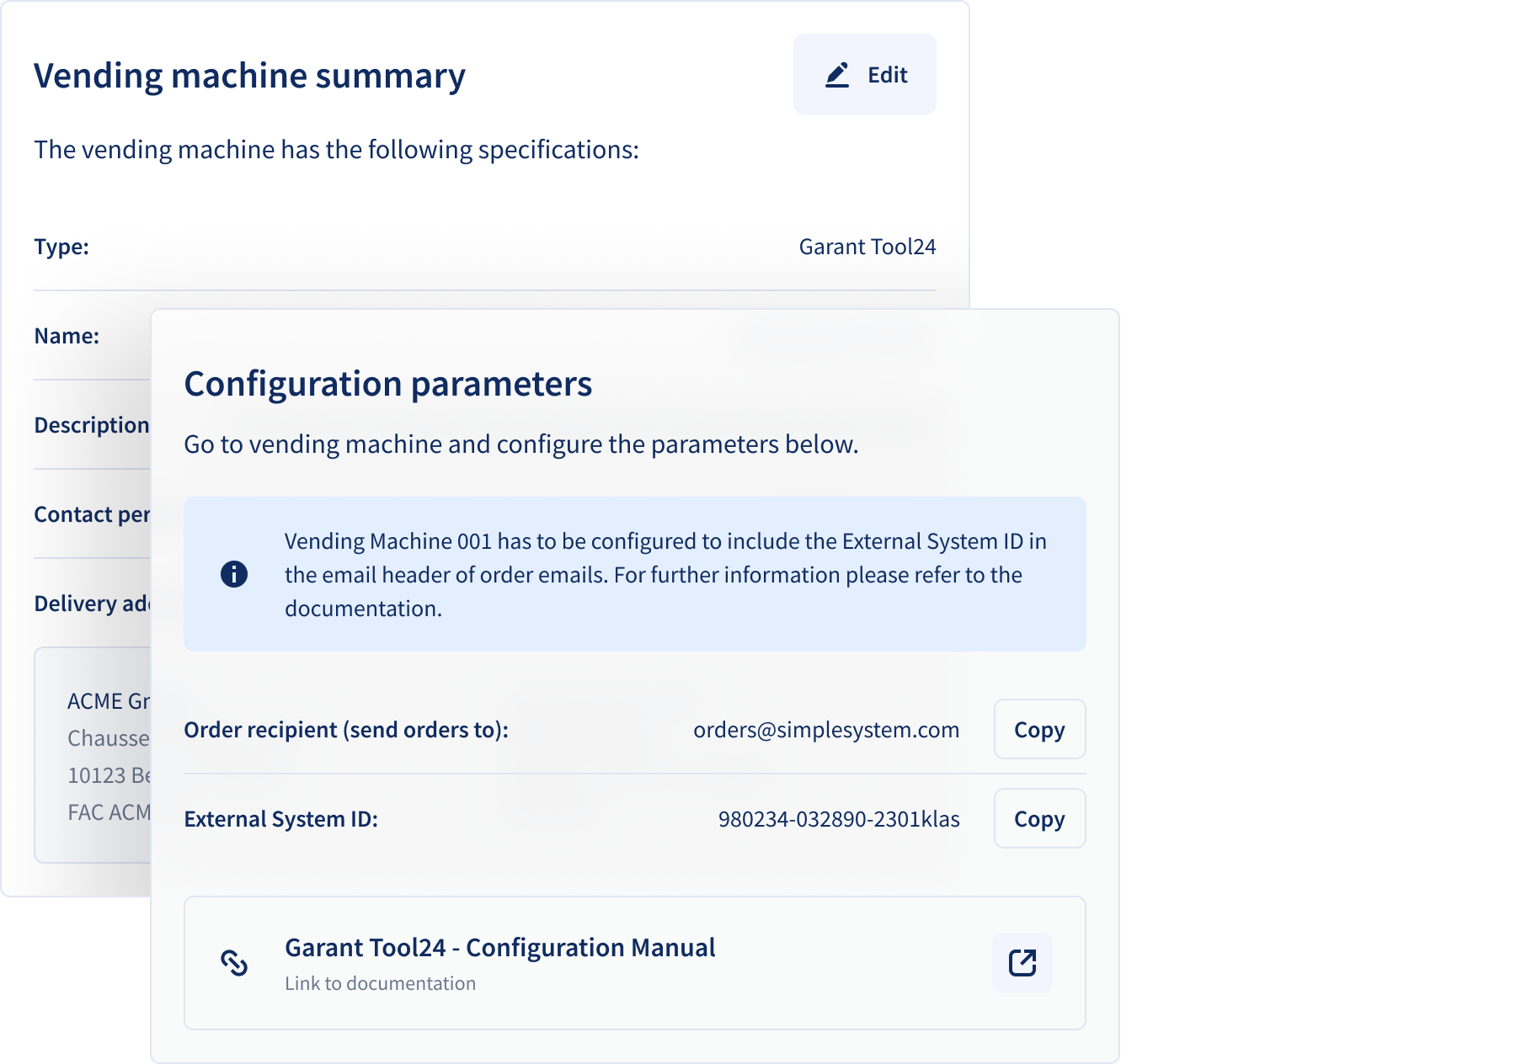This screenshot has height=1064, width=1516.
Task: Select the 980234-032890-2301klas ID value
Action: (839, 818)
